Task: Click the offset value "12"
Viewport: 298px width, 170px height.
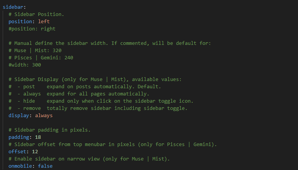Action: pyautogui.click(x=35, y=151)
